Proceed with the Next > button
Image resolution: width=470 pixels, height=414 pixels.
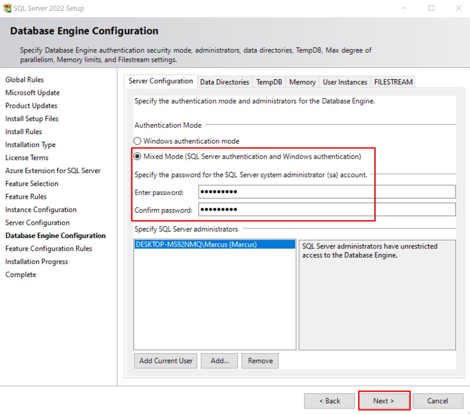coord(384,401)
